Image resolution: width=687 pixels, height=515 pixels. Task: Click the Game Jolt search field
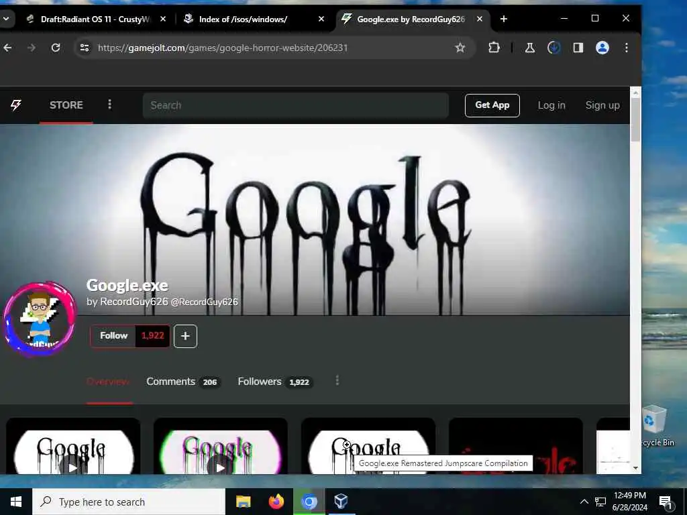point(296,105)
